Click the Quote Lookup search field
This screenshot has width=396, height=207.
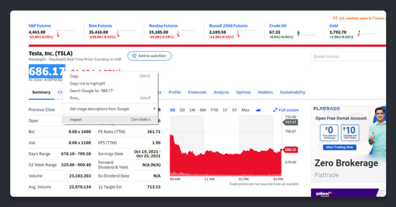[348, 56]
